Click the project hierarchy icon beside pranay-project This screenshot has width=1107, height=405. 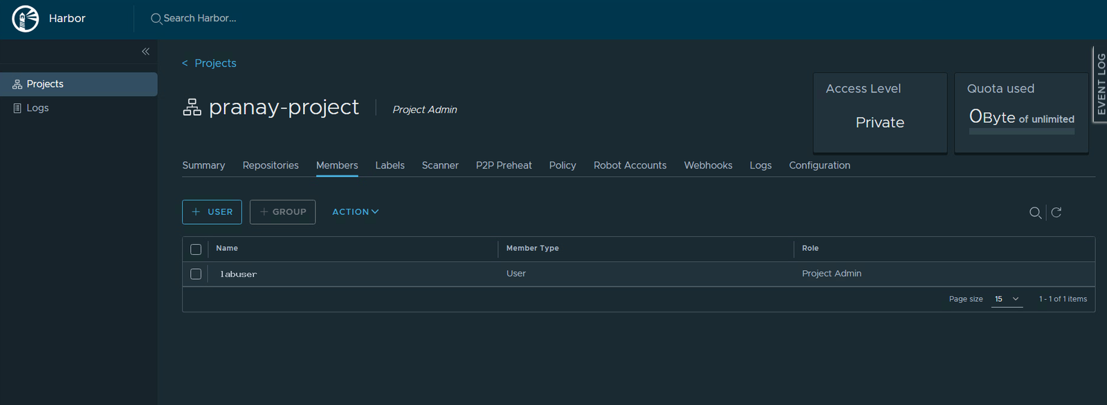(x=192, y=107)
